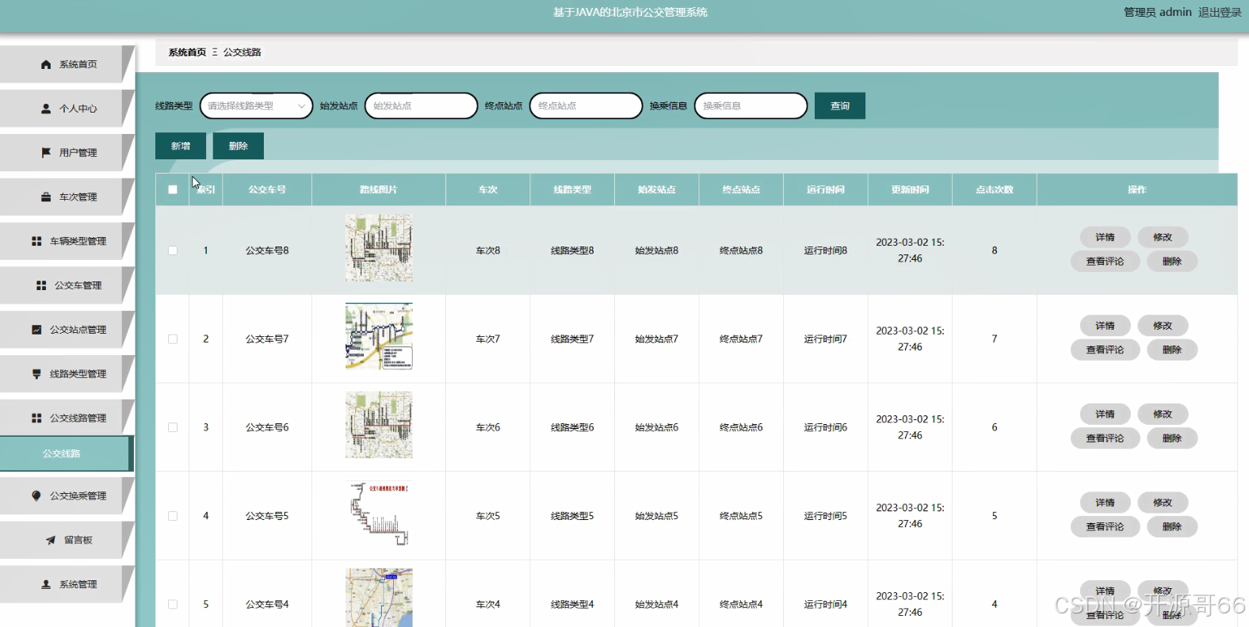Click the flag icon beside 用户管理

pos(46,152)
